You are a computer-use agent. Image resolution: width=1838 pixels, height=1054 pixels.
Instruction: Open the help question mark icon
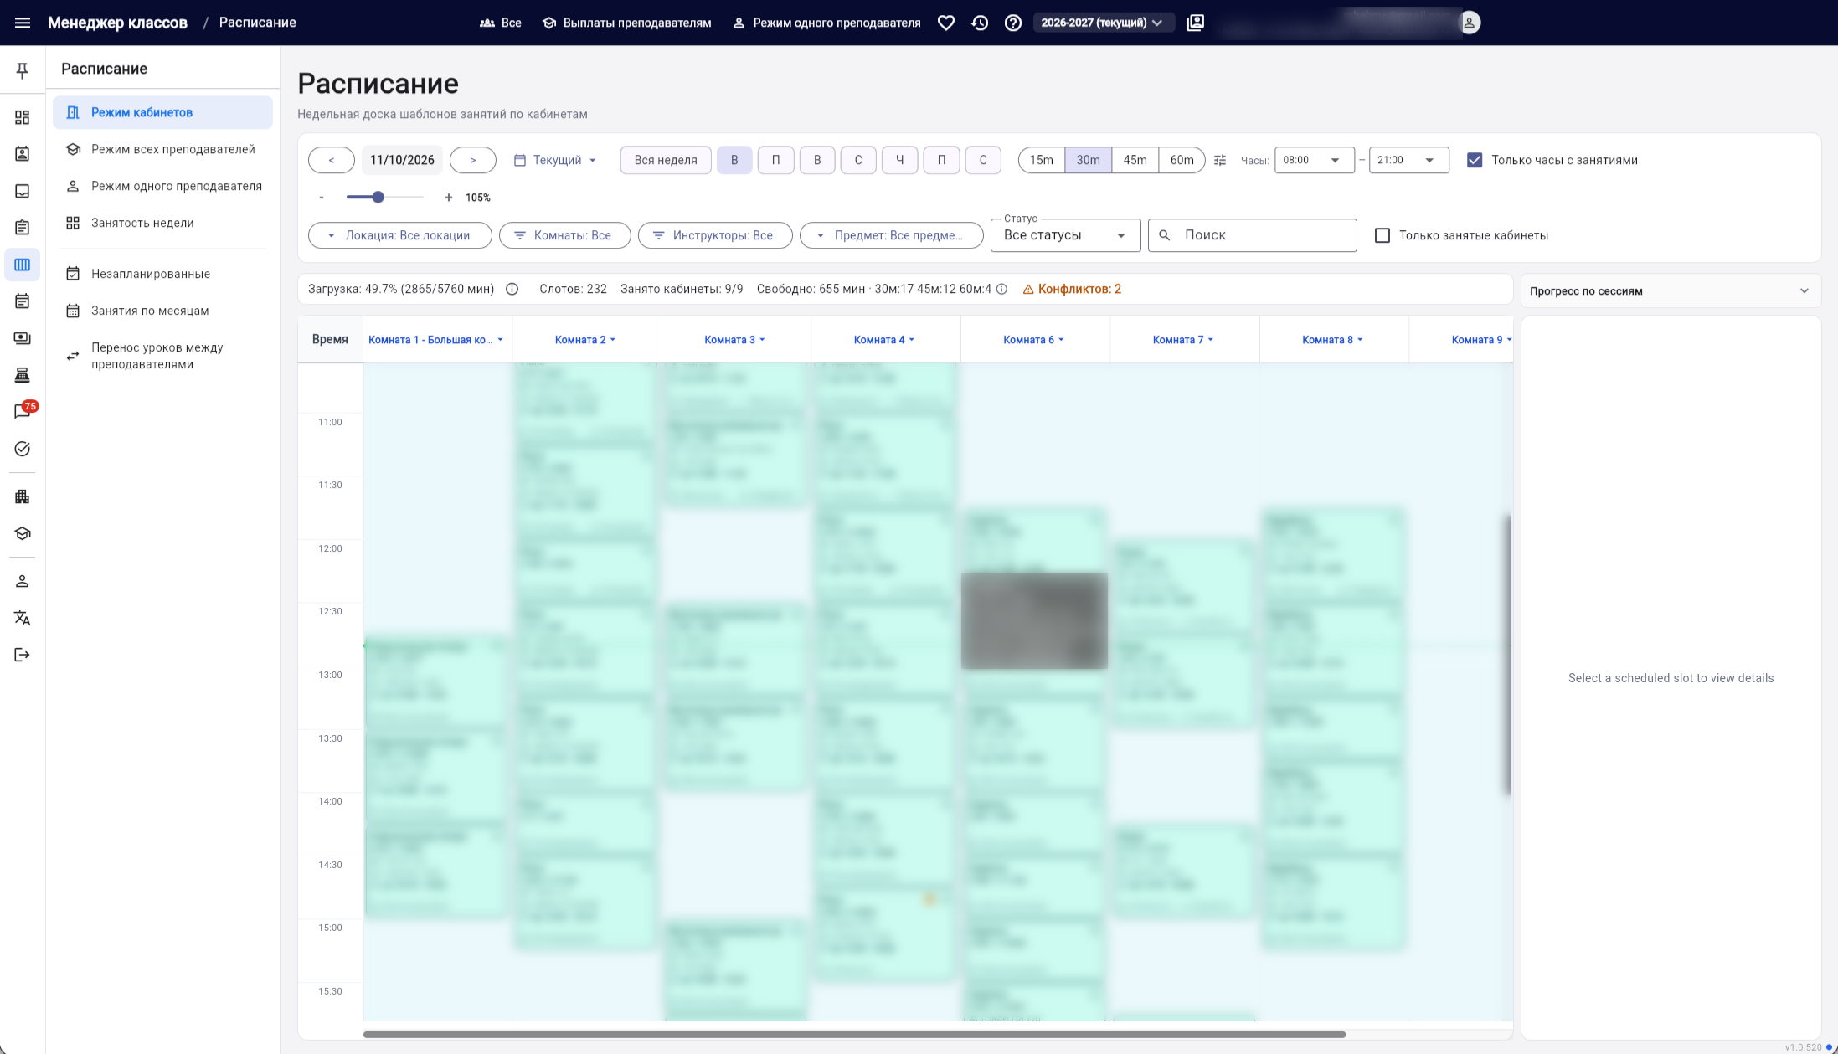pyautogui.click(x=1013, y=23)
